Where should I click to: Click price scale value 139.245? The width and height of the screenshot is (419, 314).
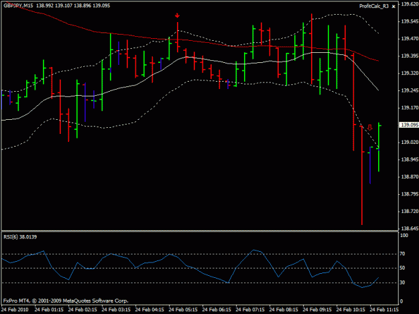[x=410, y=90]
